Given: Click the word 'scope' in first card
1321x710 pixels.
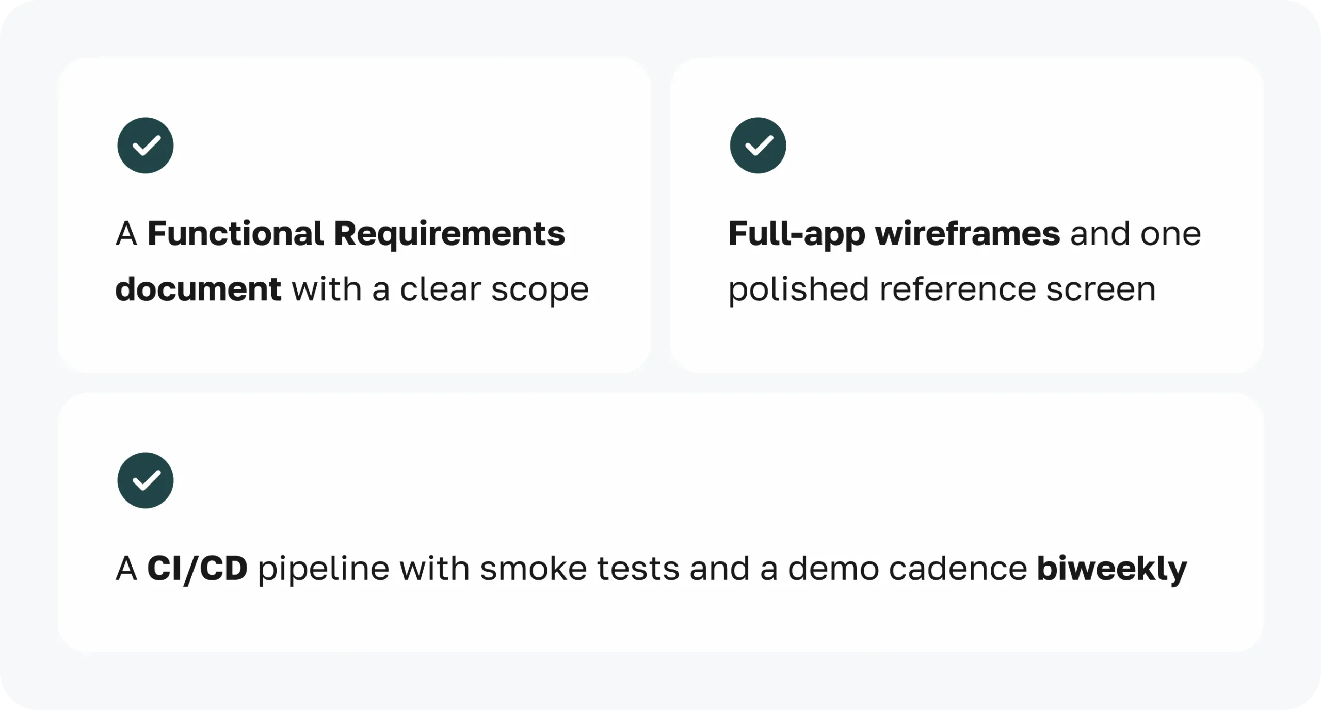Looking at the screenshot, I should pos(540,291).
